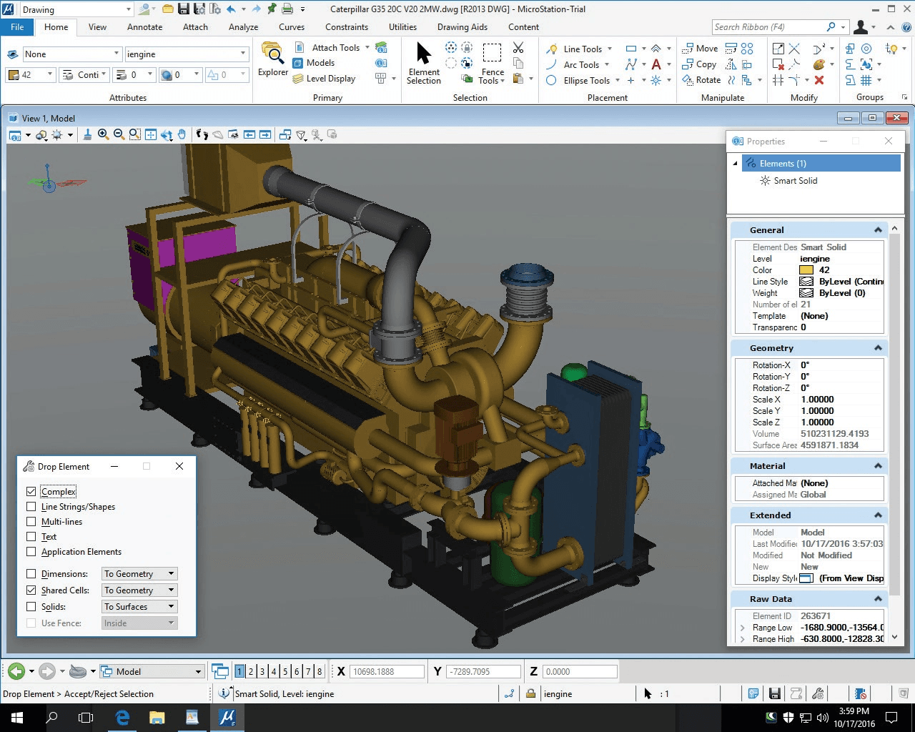The image size is (915, 732).
Task: Select the Element Selection arrow tool
Action: [x=424, y=63]
